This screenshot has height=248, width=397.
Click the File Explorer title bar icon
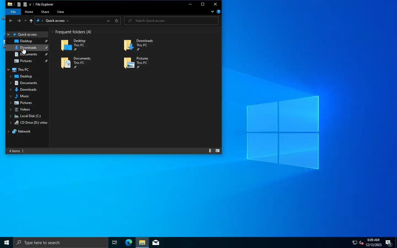(x=10, y=4)
